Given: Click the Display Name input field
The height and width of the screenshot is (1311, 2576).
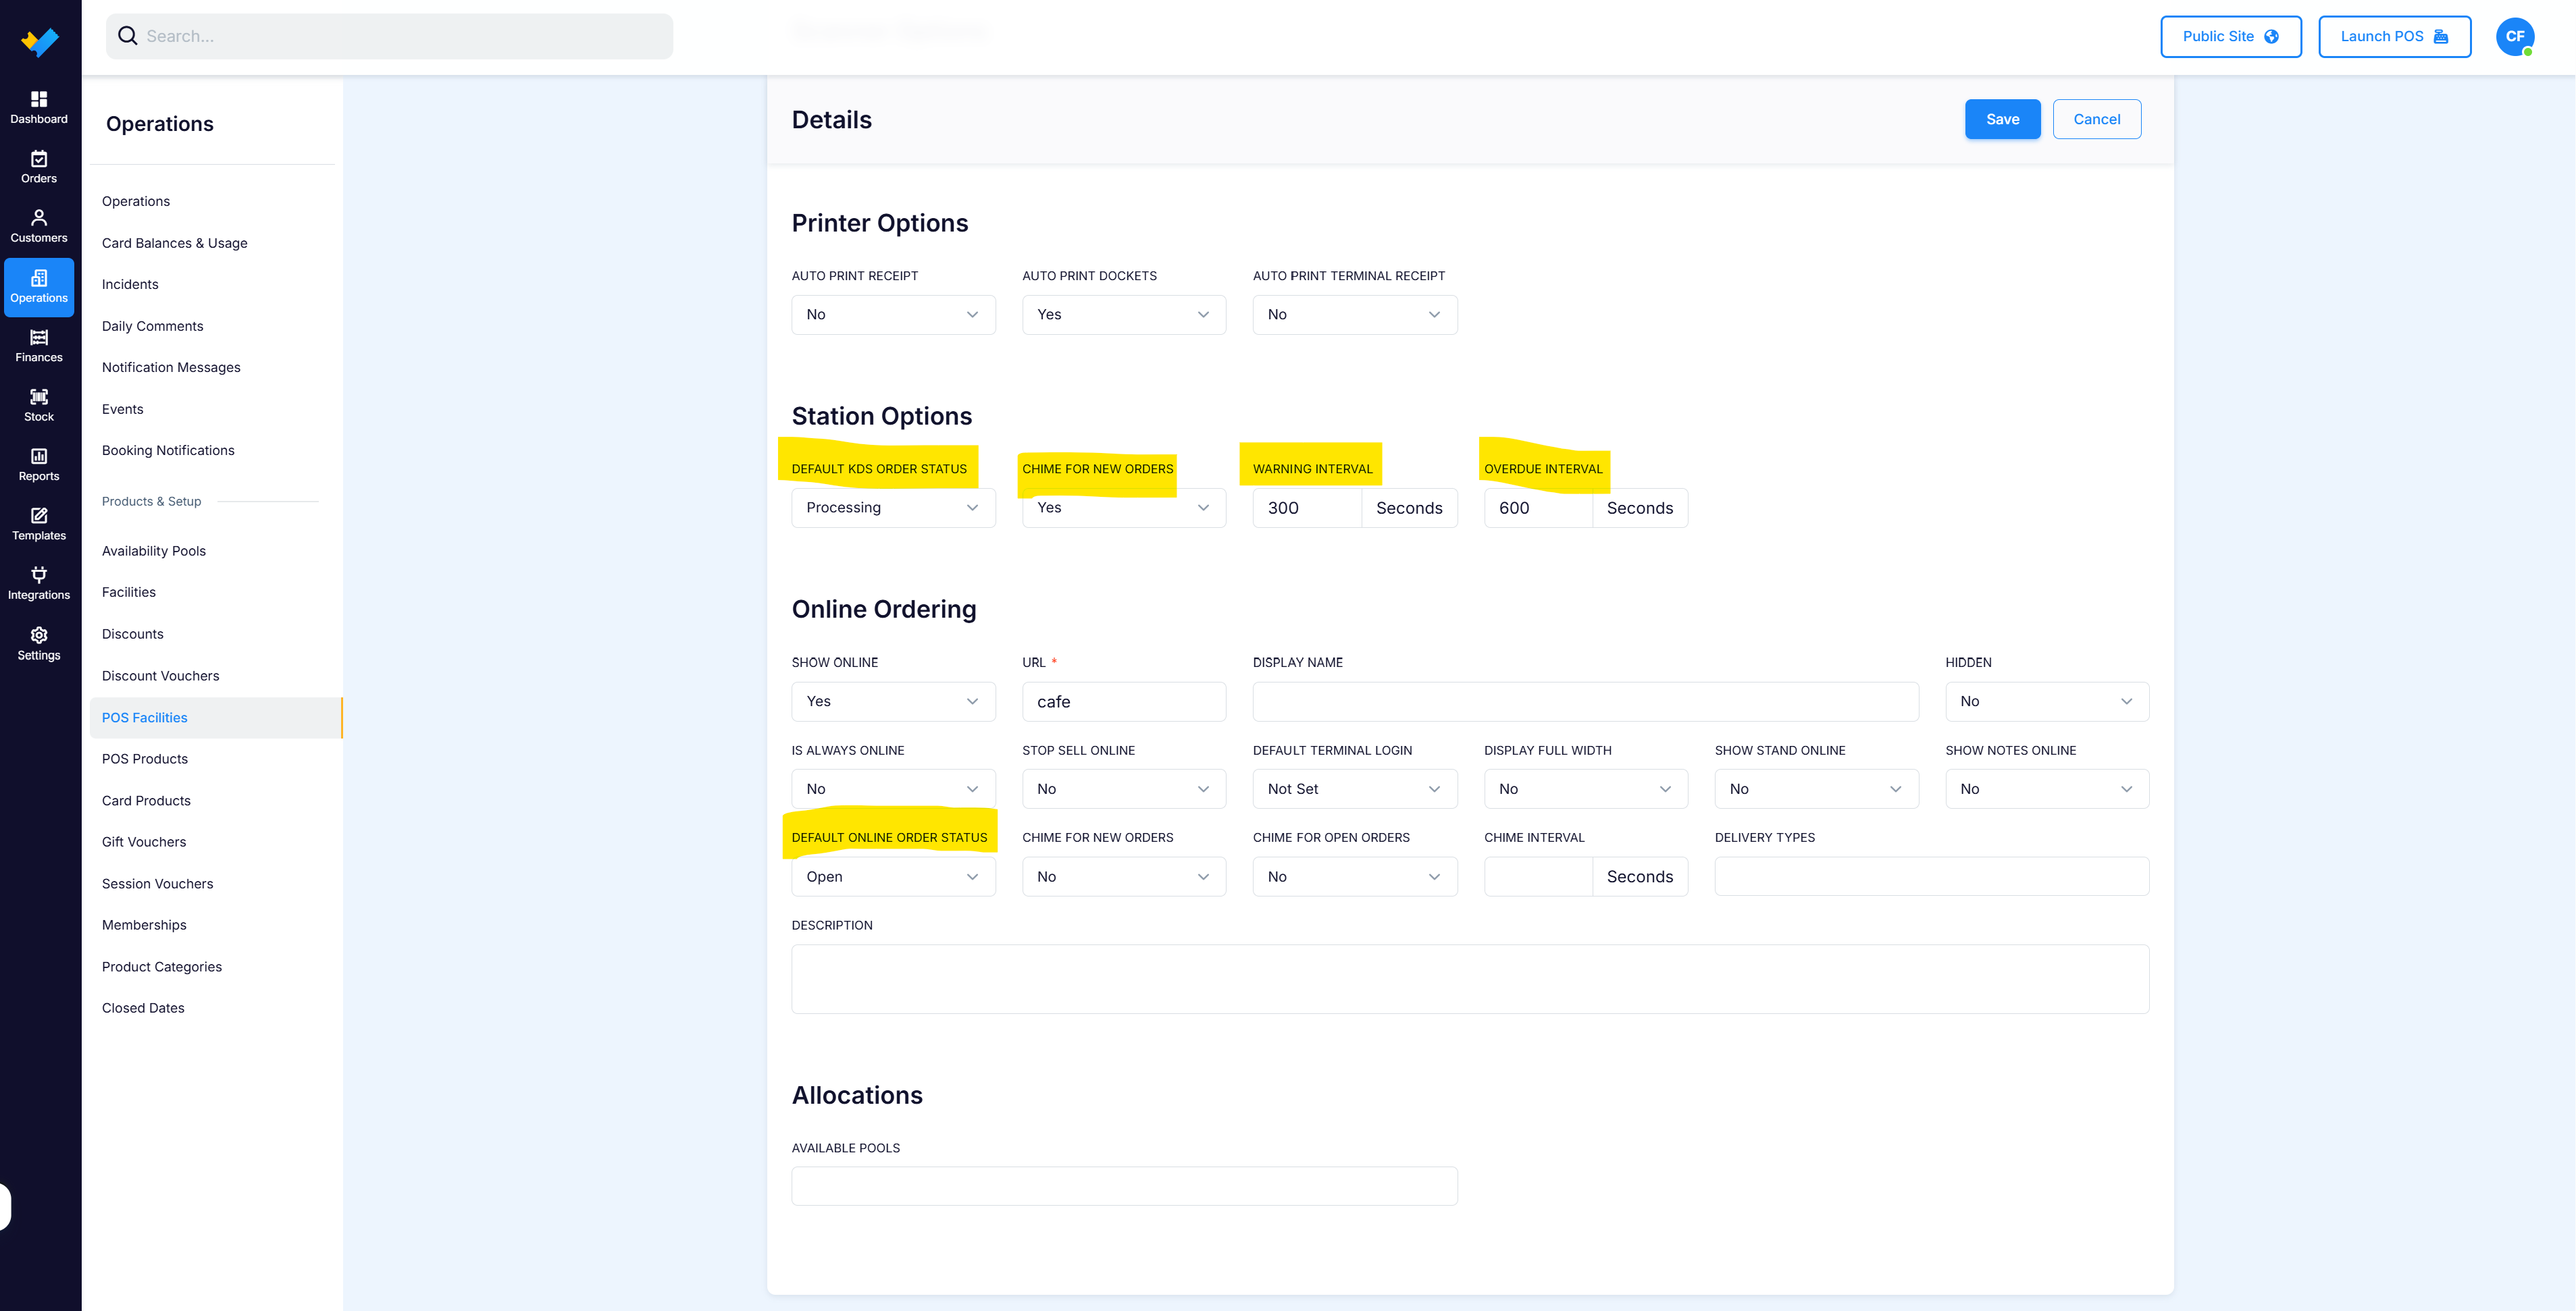Looking at the screenshot, I should pos(1585,701).
